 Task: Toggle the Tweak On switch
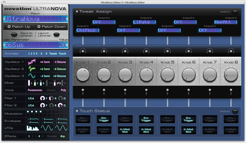click(235, 12)
